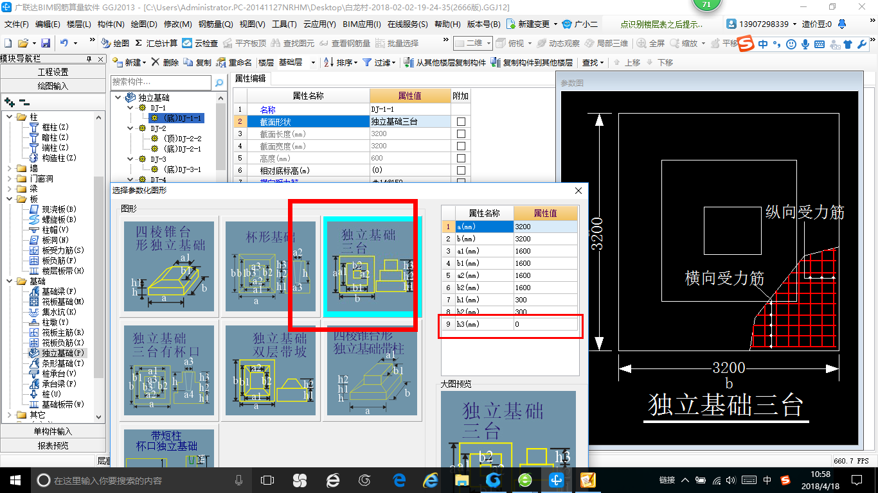This screenshot has height=493, width=878.
Task: Expand the 梁 folder in navigation tree
Action: click(x=9, y=189)
